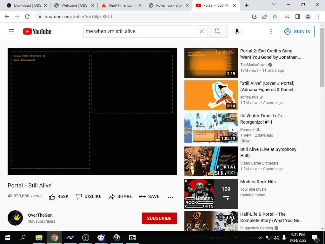Close the Pokemon - Blue tab
The width and height of the screenshot is (325, 244).
[187, 5]
